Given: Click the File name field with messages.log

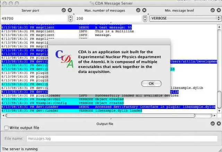Looking at the screenshot, I should click(x=122, y=138).
